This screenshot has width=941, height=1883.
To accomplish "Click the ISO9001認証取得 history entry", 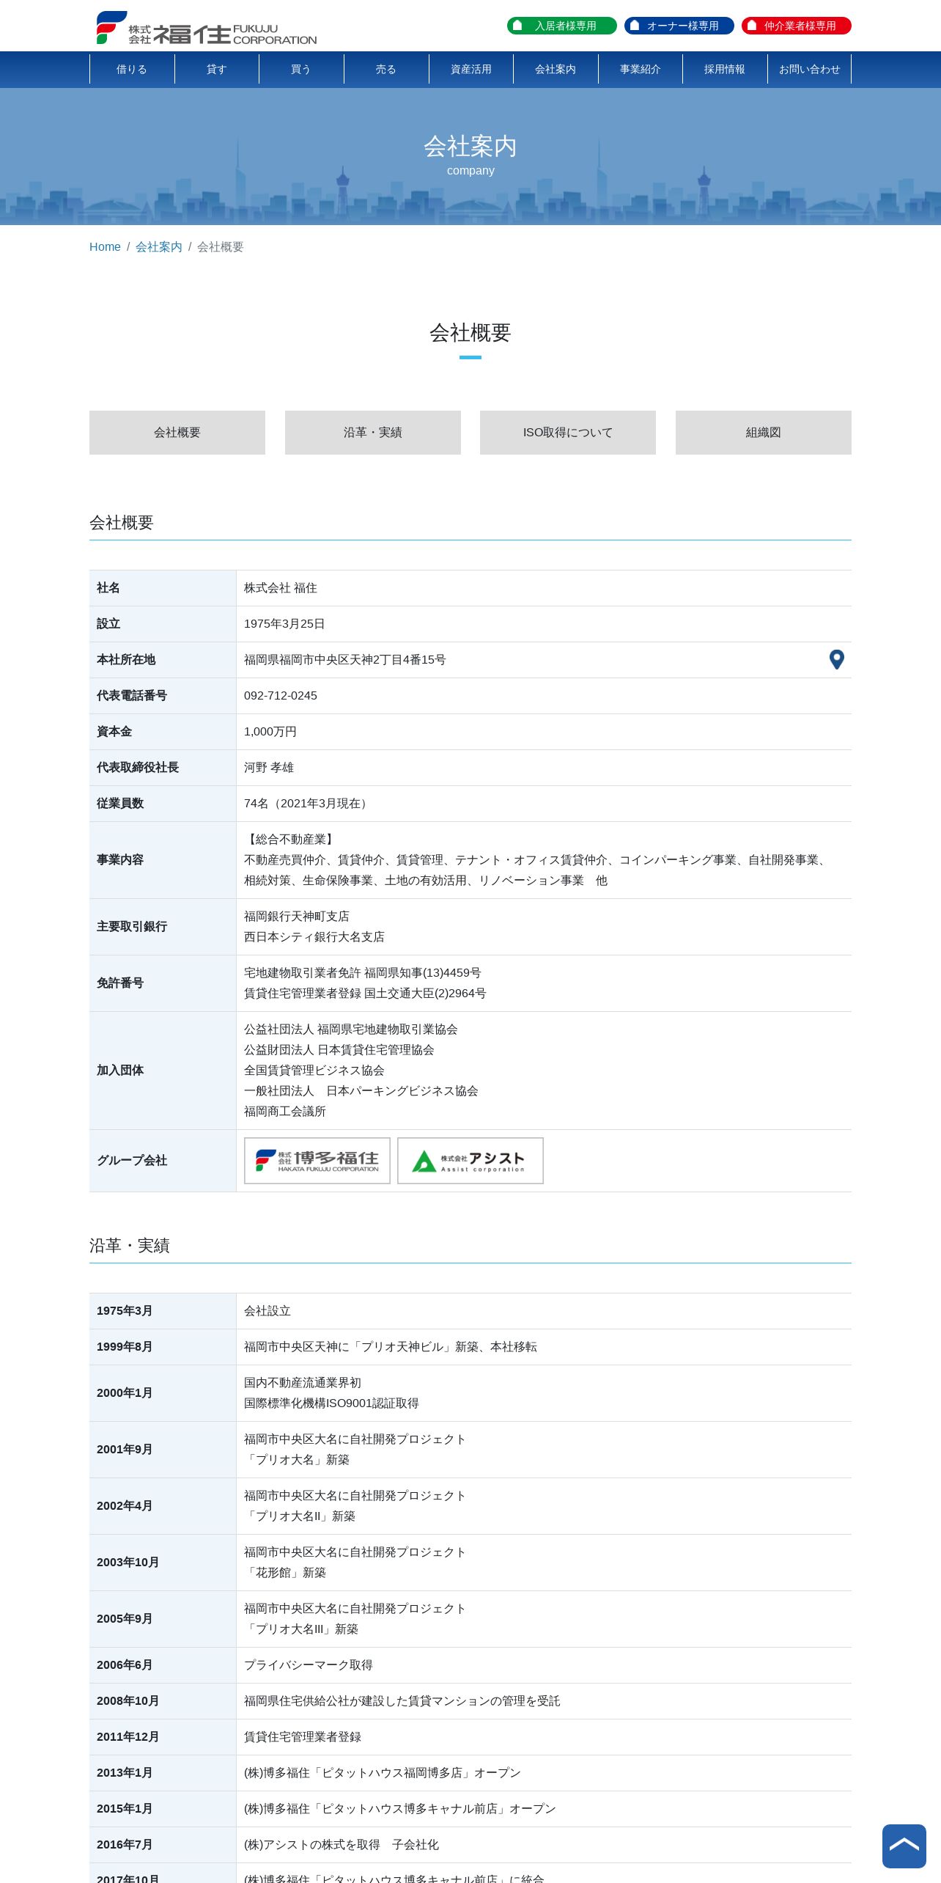I will (331, 1403).
